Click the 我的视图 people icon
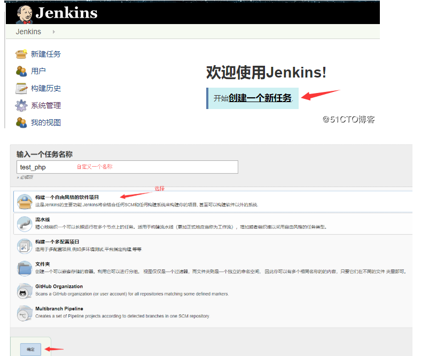421x356 pixels. (21, 122)
